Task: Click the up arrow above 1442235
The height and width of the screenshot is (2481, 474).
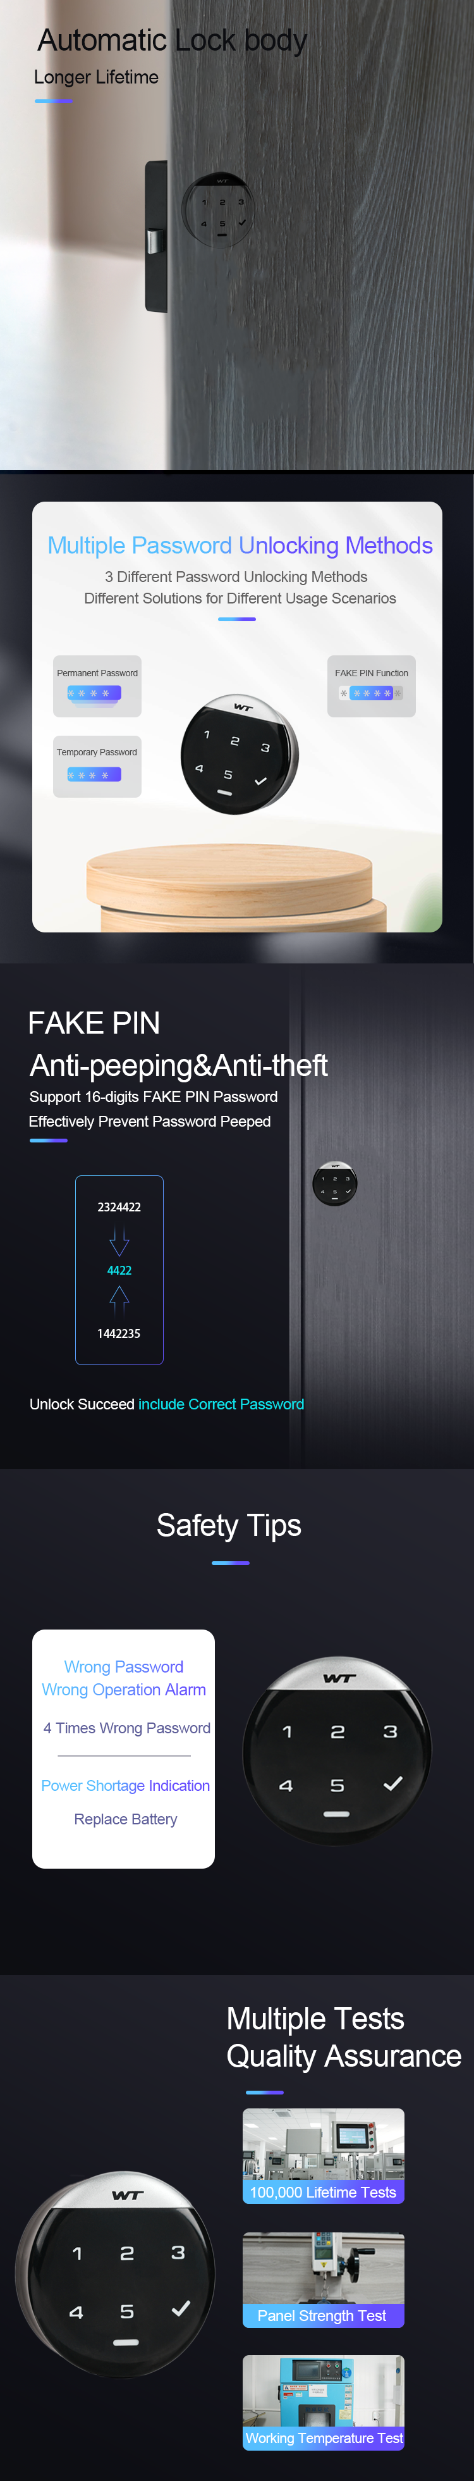Action: [119, 1301]
